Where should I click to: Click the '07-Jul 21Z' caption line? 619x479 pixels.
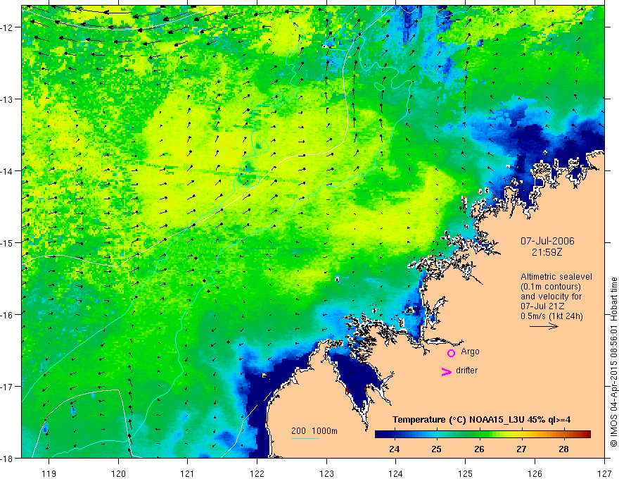(542, 306)
